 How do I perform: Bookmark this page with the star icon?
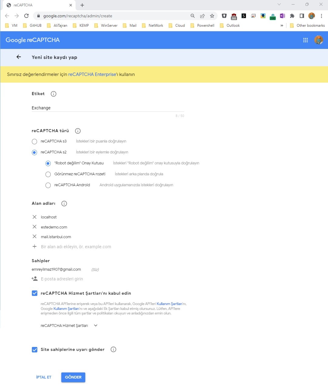(x=212, y=16)
